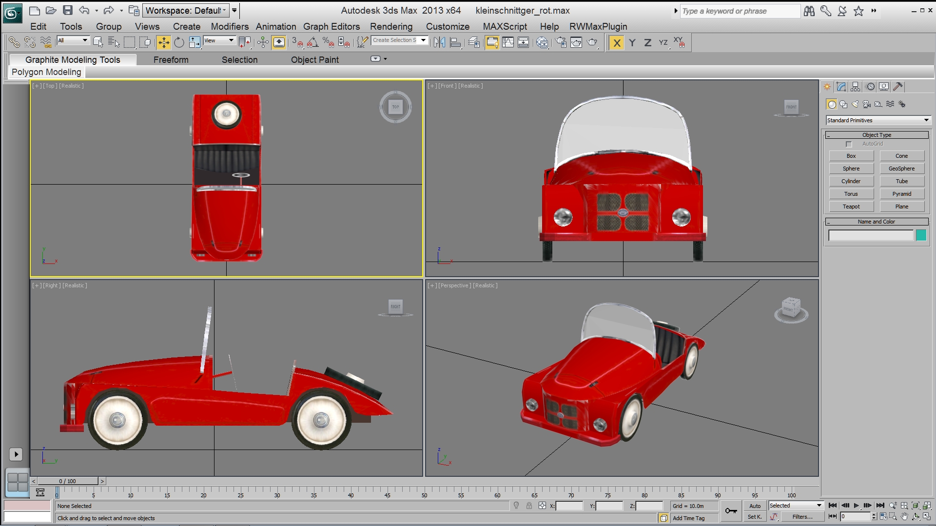The image size is (936, 526).
Task: Click the teal object color swatch
Action: tap(921, 236)
